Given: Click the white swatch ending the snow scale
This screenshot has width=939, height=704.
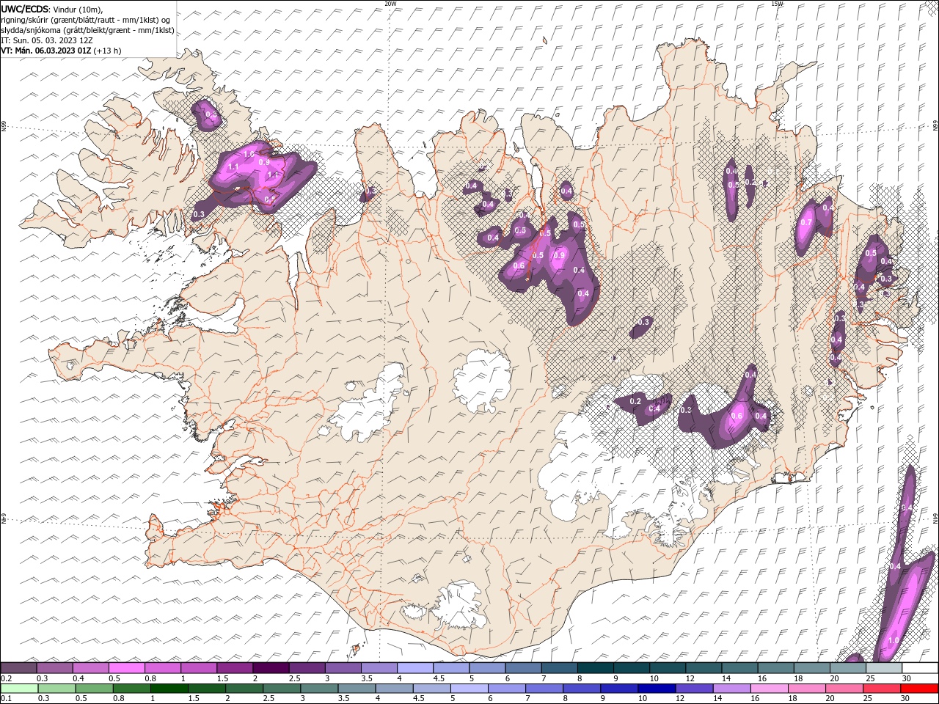Looking at the screenshot, I should [920, 668].
